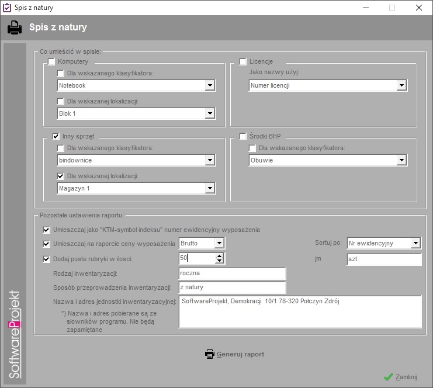Click the jm unit field containing szt.
Image resolution: width=433 pixels, height=388 pixels.
point(384,259)
